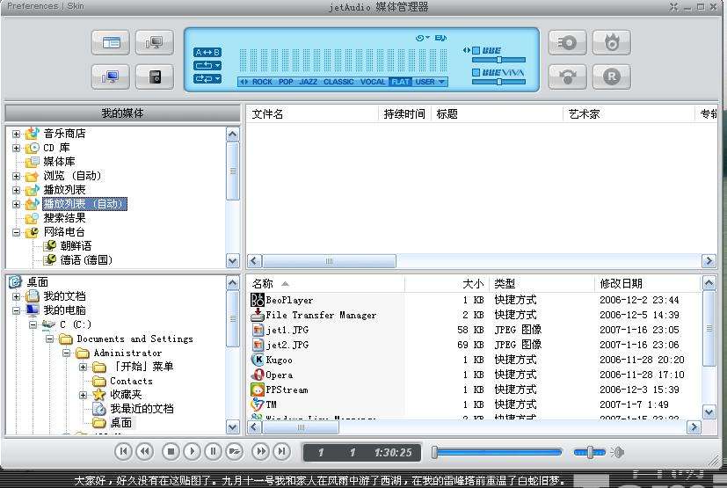
Task: Toggle the BBE ViVA effect
Action: coord(476,73)
